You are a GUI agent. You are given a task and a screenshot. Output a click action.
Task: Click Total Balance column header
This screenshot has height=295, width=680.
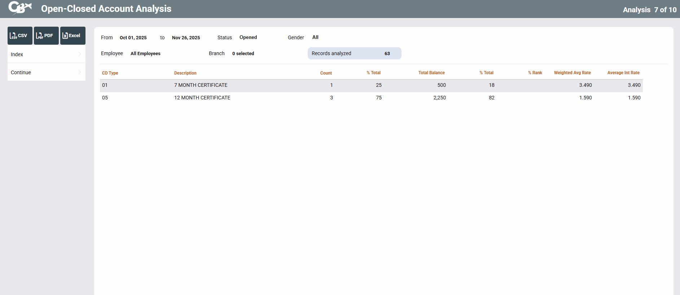click(431, 73)
